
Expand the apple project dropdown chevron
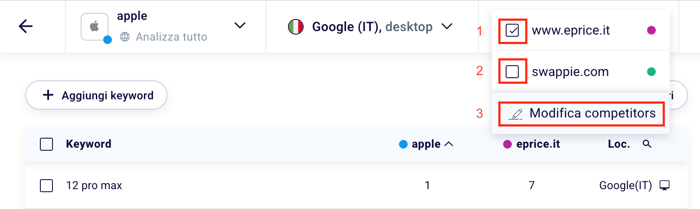pos(240,25)
